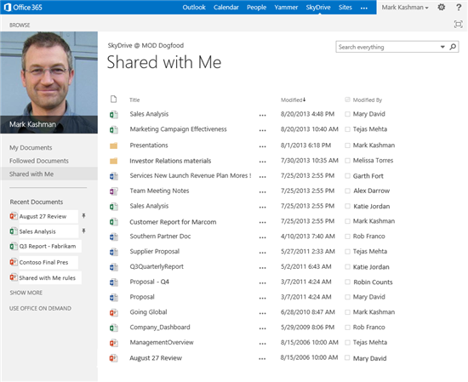Click Excel icon for Sales Analysis 8/20/2013

113,115
